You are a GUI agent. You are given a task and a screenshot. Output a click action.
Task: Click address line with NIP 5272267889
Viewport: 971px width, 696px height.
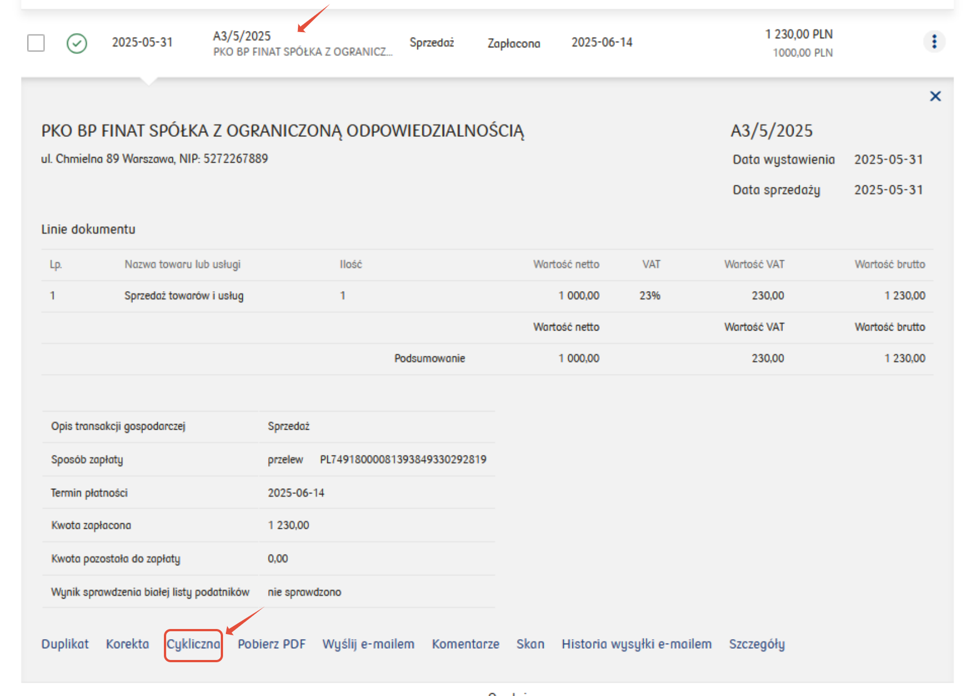(x=154, y=159)
